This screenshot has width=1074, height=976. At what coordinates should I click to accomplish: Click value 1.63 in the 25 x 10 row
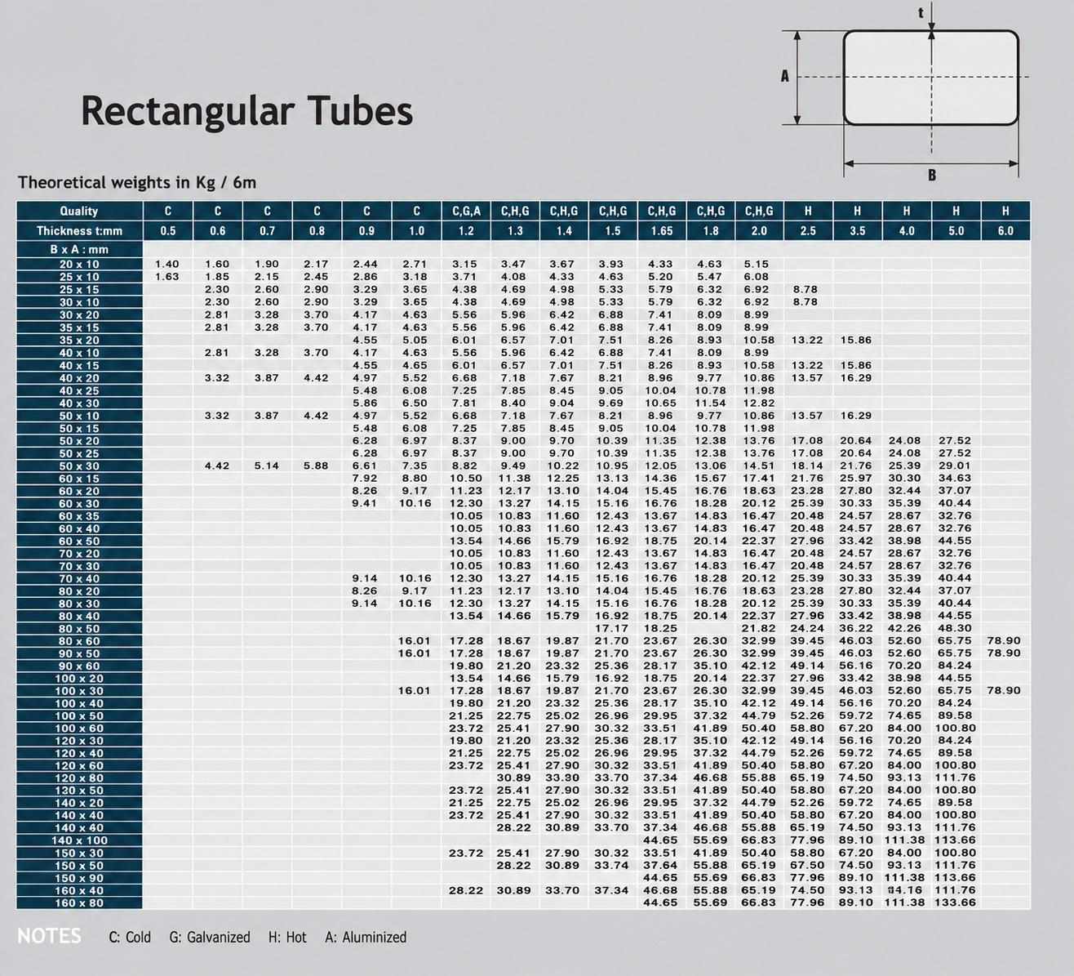(167, 277)
